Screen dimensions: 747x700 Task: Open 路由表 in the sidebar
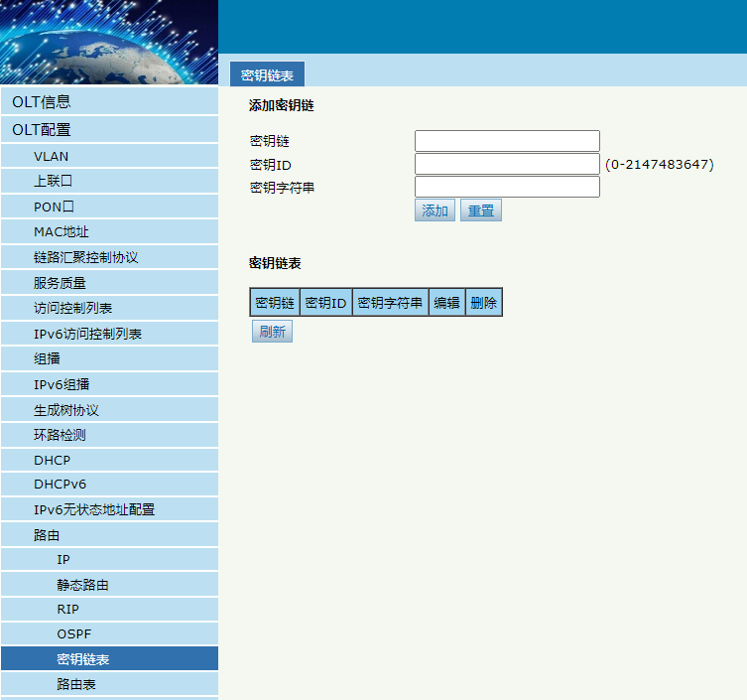pyautogui.click(x=109, y=684)
